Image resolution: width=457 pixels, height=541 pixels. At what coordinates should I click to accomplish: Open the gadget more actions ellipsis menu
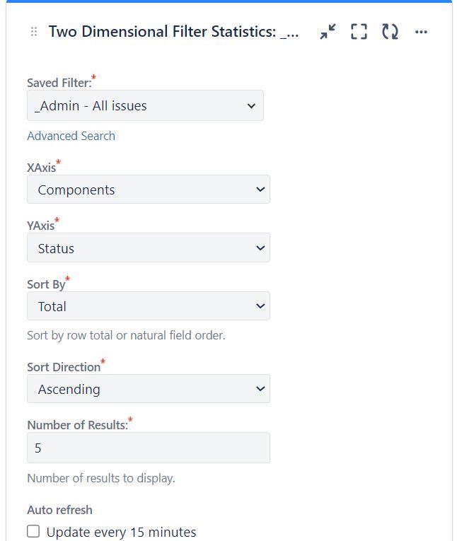[421, 32]
